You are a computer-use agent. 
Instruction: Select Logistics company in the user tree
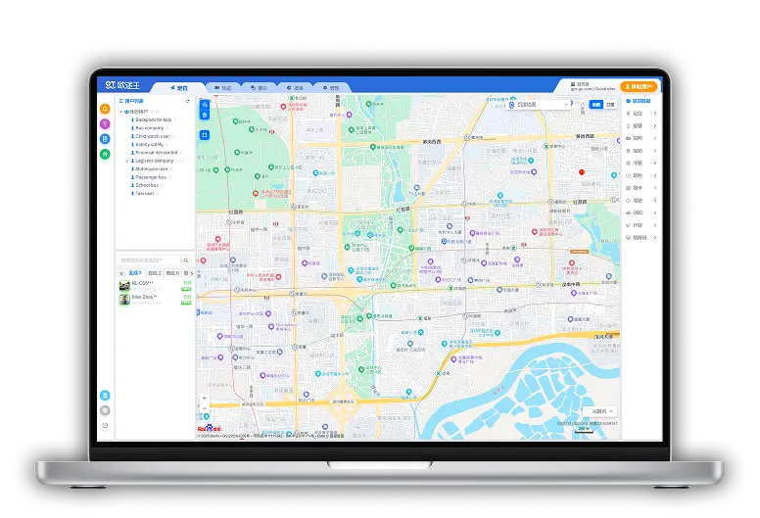(x=154, y=161)
